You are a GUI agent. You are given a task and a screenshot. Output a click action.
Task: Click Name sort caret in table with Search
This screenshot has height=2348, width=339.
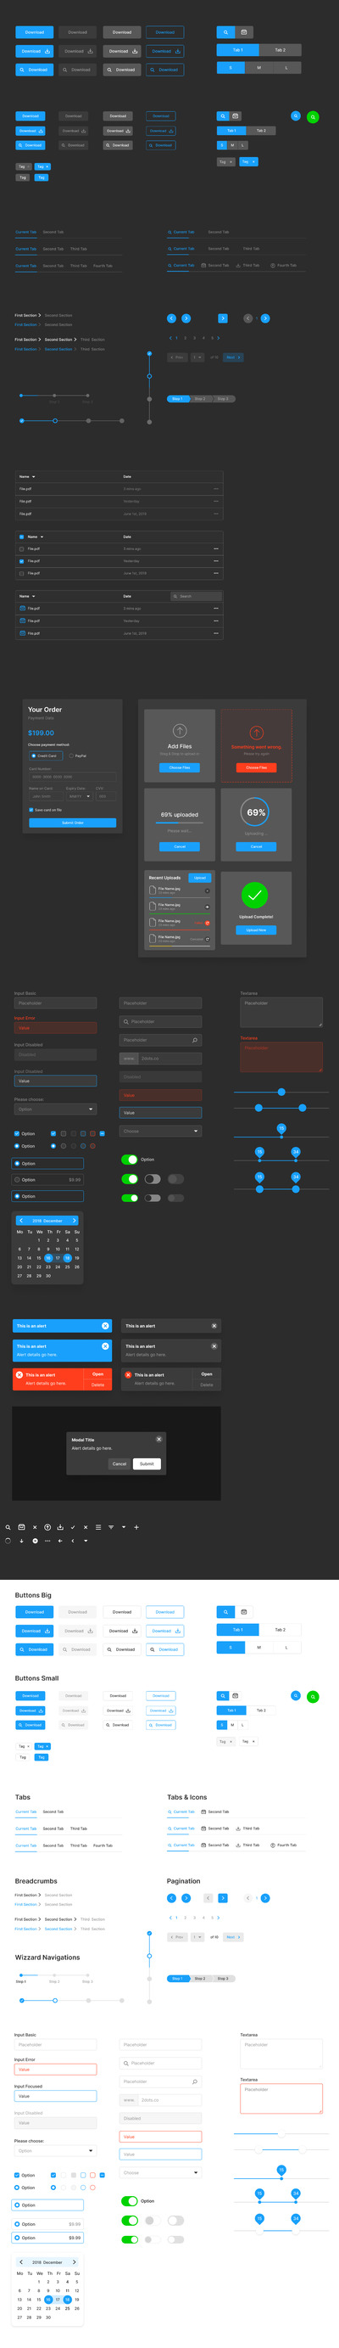pos(33,596)
